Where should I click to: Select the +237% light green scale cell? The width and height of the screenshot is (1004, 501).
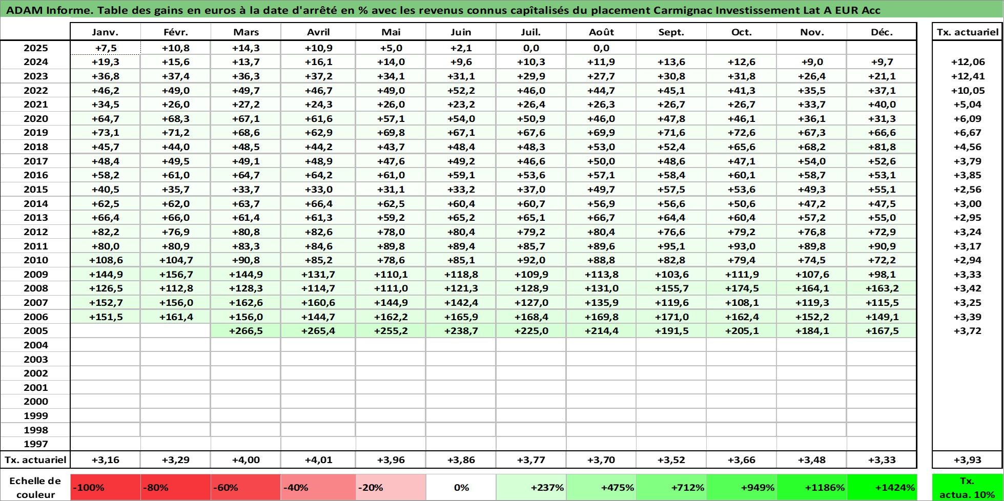pyautogui.click(x=531, y=487)
